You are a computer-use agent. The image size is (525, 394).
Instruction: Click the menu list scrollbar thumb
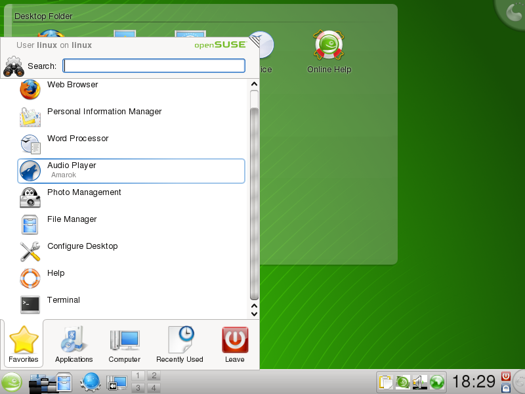tap(254, 204)
